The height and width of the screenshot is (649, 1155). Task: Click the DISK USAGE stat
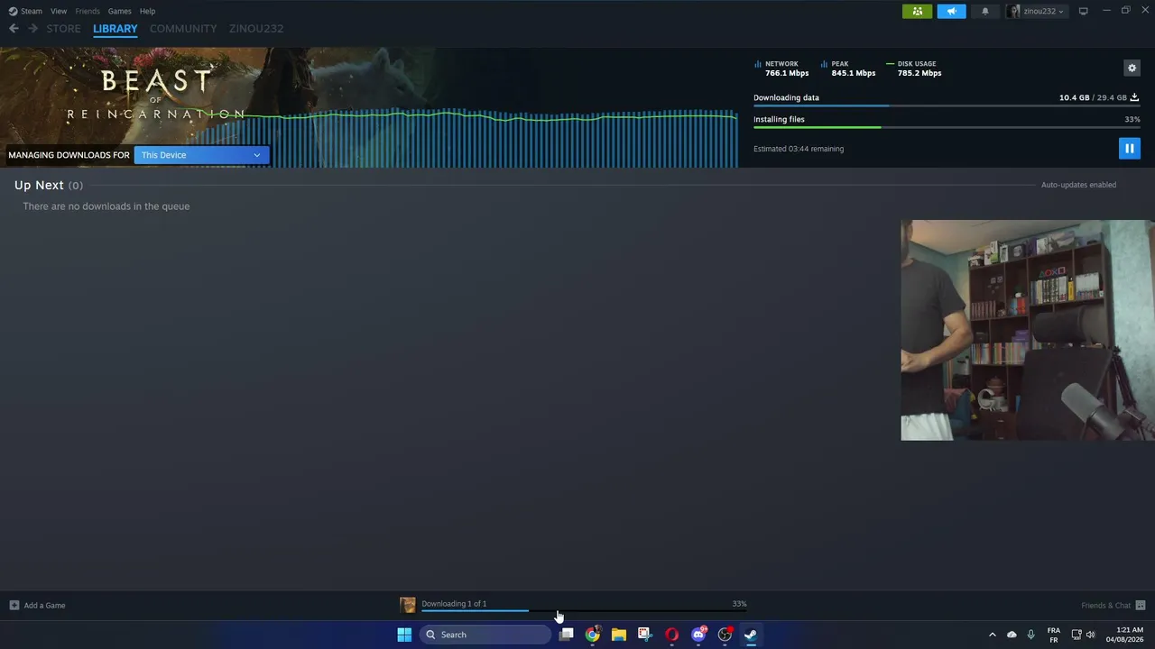coord(914,69)
